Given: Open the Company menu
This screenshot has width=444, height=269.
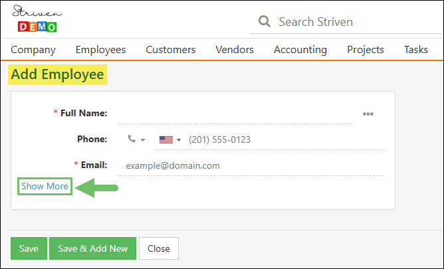Looking at the screenshot, I should 33,50.
